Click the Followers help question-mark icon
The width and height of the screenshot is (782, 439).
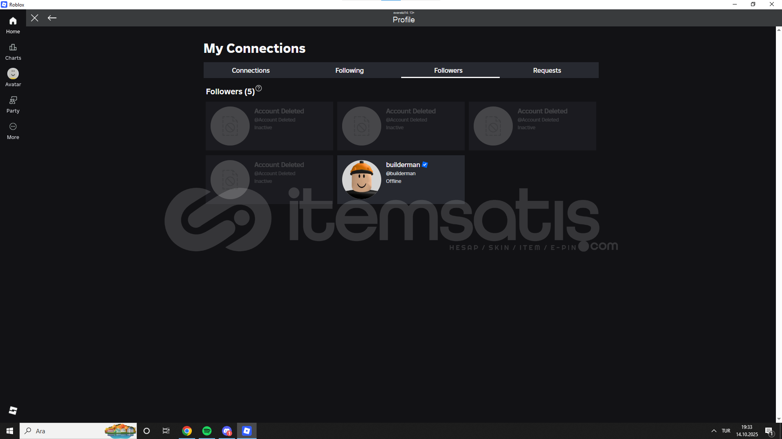point(259,88)
